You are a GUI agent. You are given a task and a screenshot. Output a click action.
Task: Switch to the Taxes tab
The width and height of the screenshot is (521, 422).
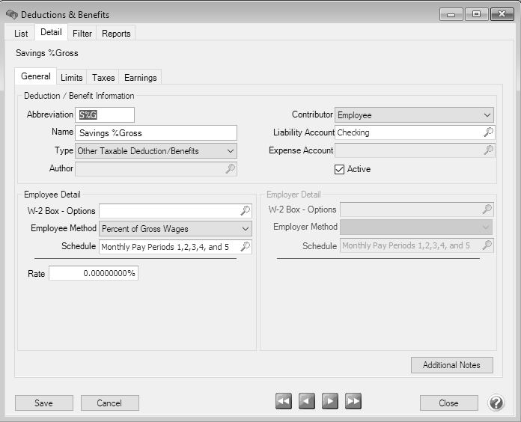[103, 78]
